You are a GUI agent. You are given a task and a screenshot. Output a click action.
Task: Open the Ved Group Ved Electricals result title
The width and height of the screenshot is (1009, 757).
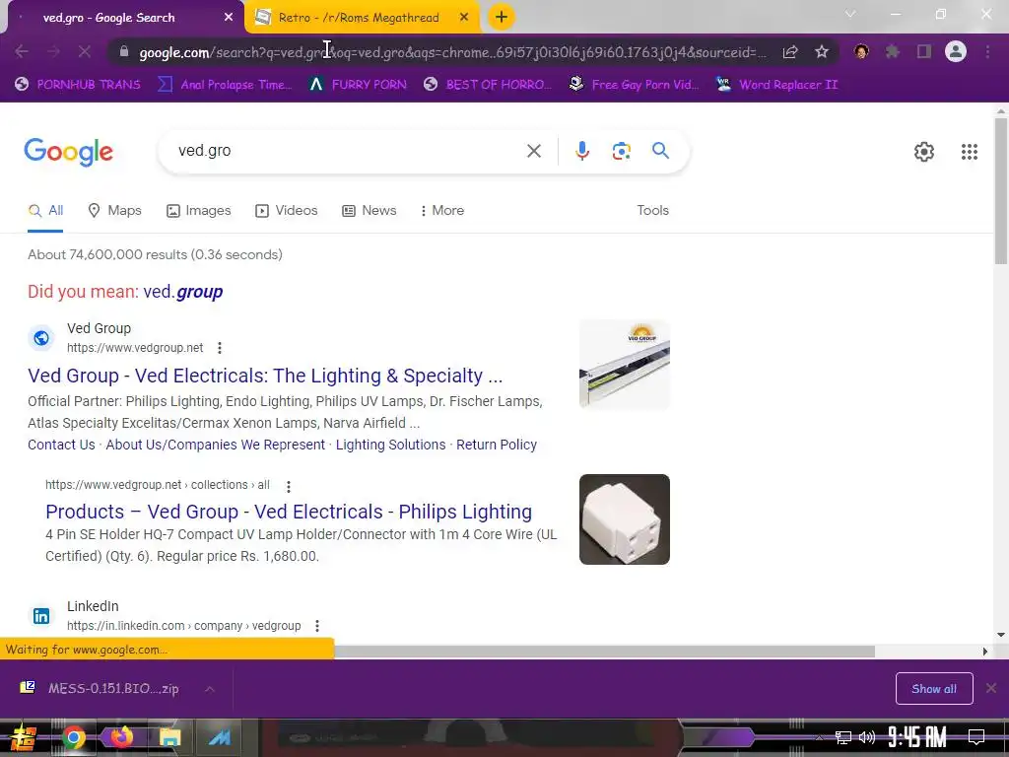(265, 376)
